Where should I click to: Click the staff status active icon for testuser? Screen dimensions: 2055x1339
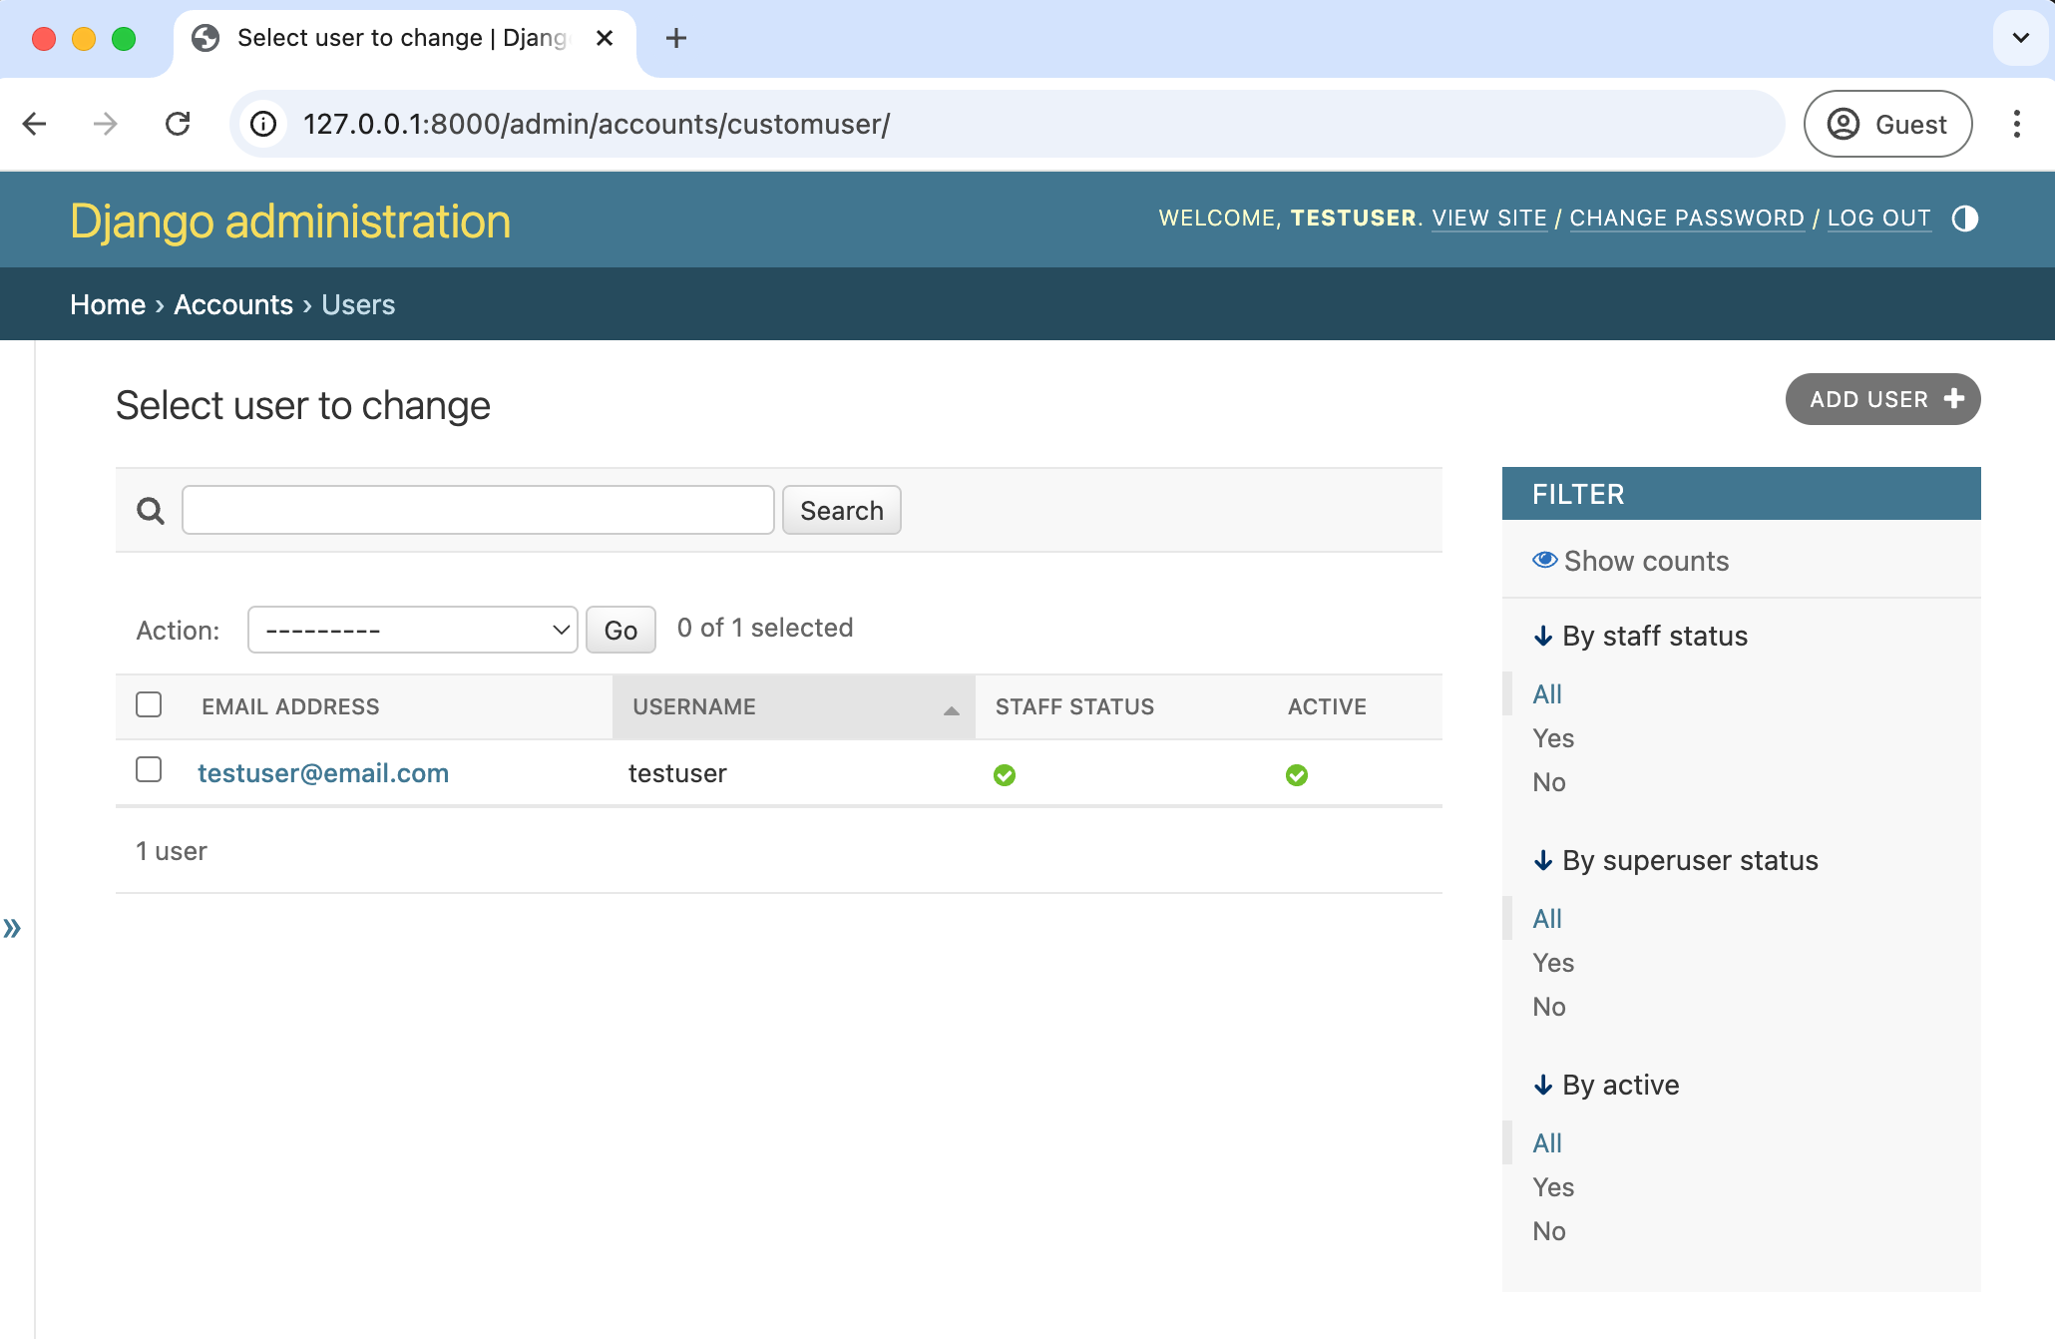coord(1004,773)
